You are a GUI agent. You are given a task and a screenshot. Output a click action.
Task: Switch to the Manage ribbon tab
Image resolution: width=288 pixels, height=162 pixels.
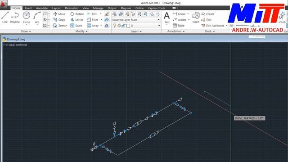tap(98, 8)
